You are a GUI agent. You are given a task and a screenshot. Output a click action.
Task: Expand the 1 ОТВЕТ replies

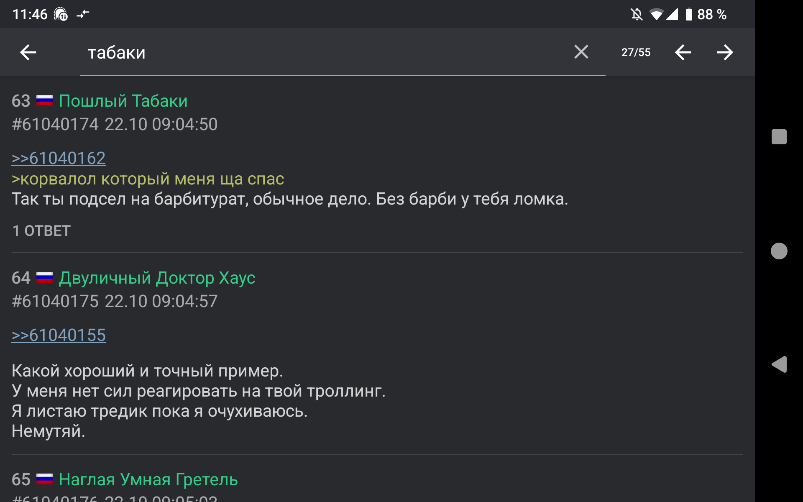click(41, 231)
